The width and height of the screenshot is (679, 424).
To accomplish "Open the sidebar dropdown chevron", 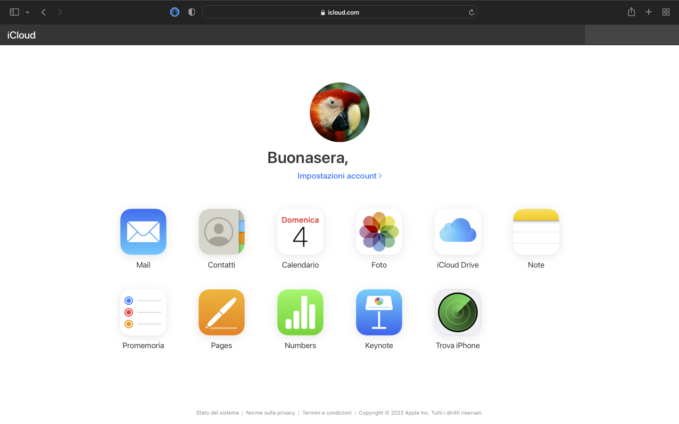I will click(x=27, y=12).
